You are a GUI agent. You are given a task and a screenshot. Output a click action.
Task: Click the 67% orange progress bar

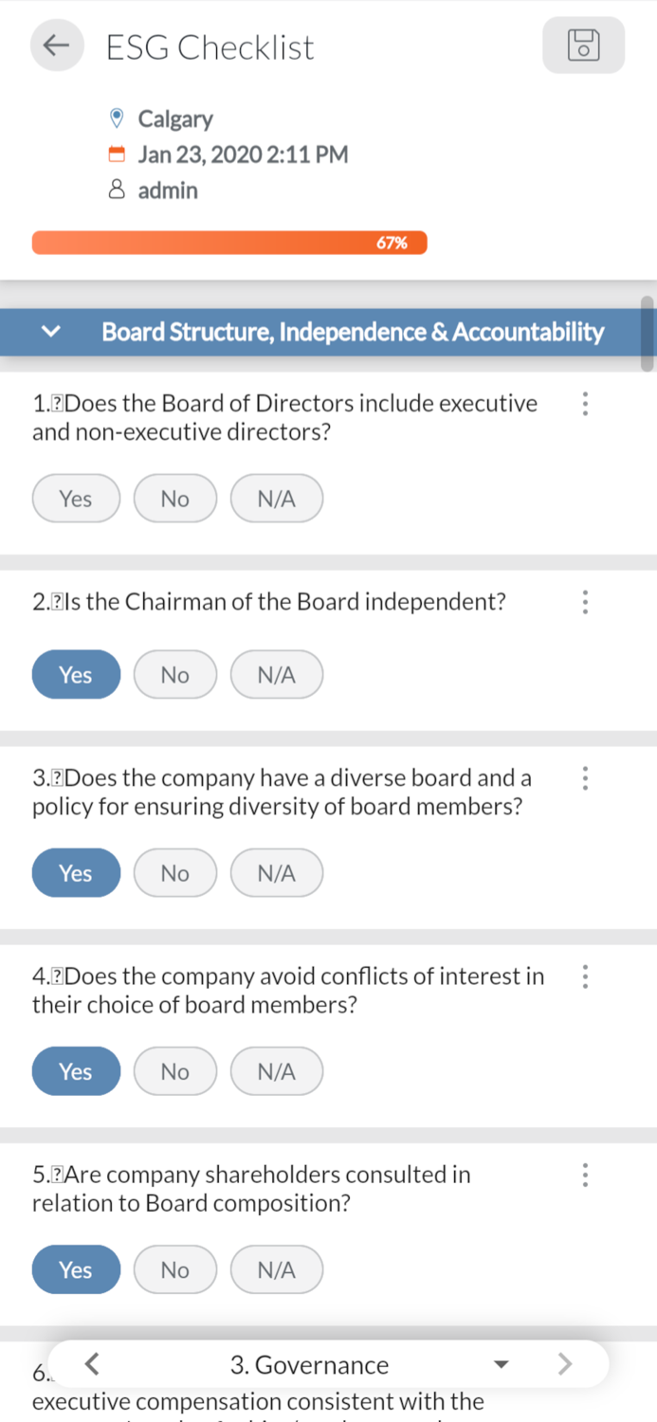(229, 243)
